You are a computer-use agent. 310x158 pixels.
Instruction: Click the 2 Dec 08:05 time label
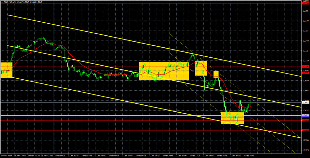pyautogui.click(x=141, y=156)
